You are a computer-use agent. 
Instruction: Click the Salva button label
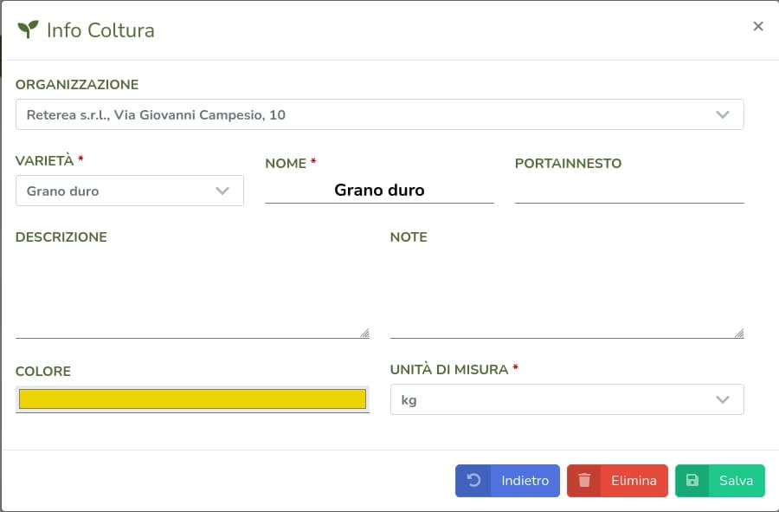click(736, 480)
